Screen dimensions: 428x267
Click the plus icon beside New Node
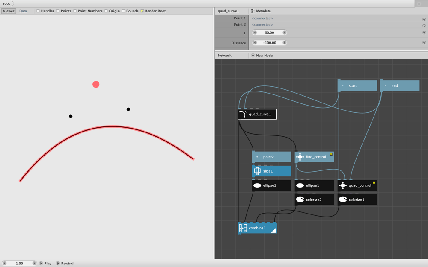(253, 55)
